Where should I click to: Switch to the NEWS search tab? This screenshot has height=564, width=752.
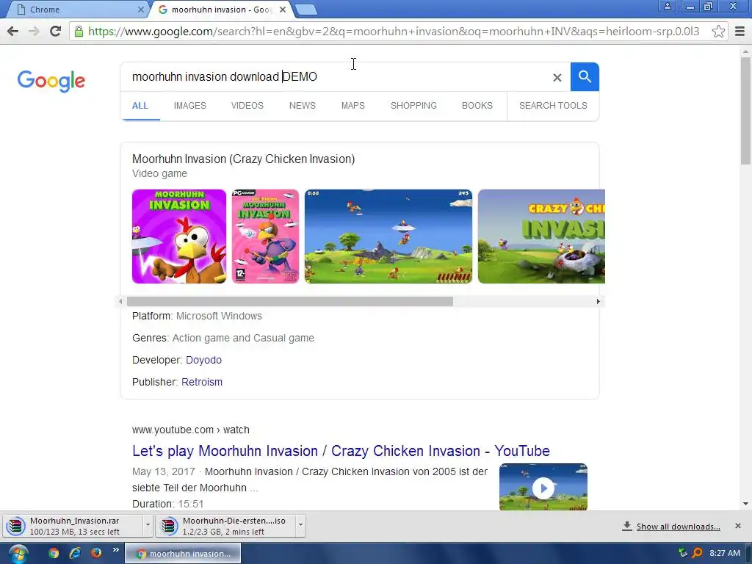pos(302,106)
